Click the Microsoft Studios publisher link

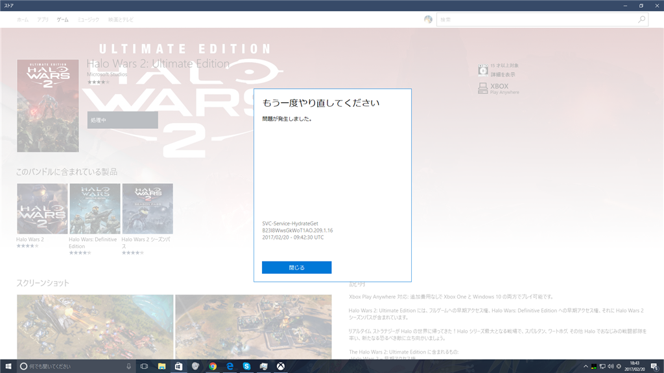[x=107, y=74]
